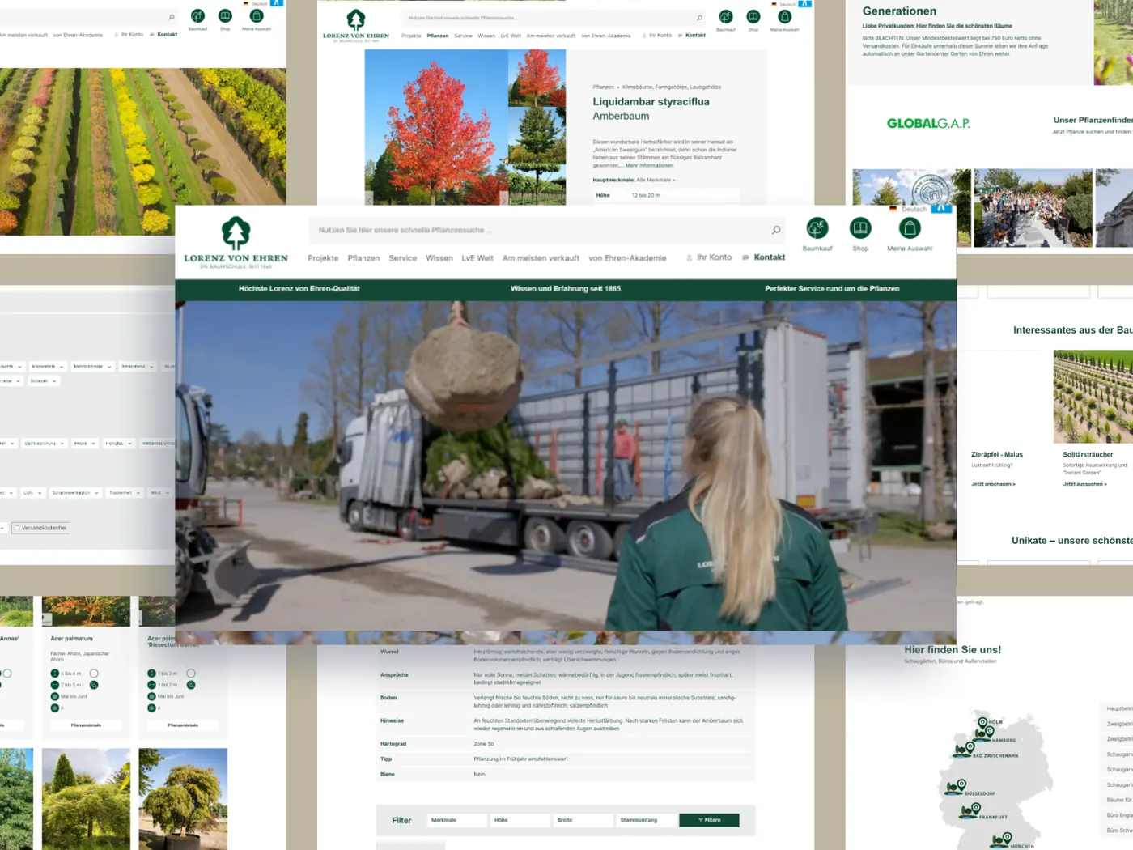Click the front page plant search field

coord(546,230)
